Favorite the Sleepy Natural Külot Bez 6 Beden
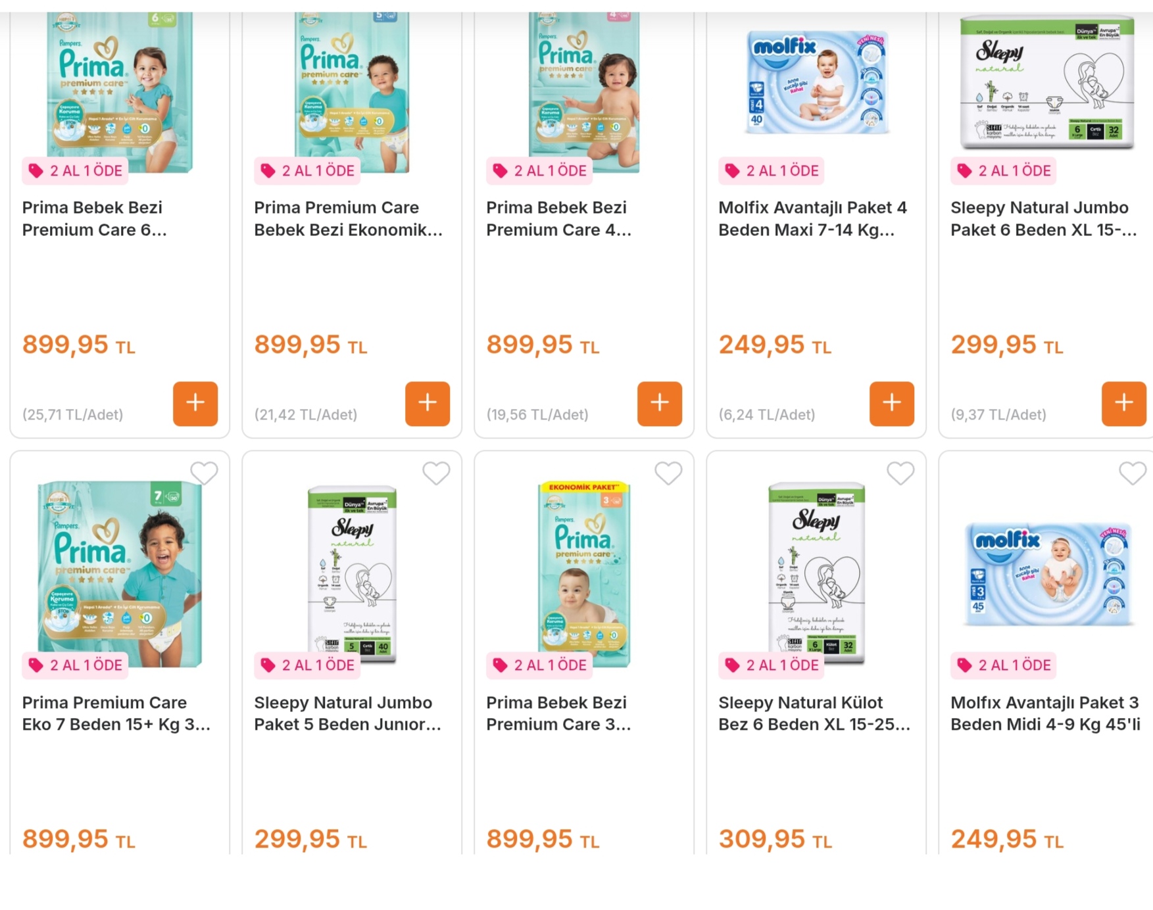The width and height of the screenshot is (1153, 910). coord(900,473)
